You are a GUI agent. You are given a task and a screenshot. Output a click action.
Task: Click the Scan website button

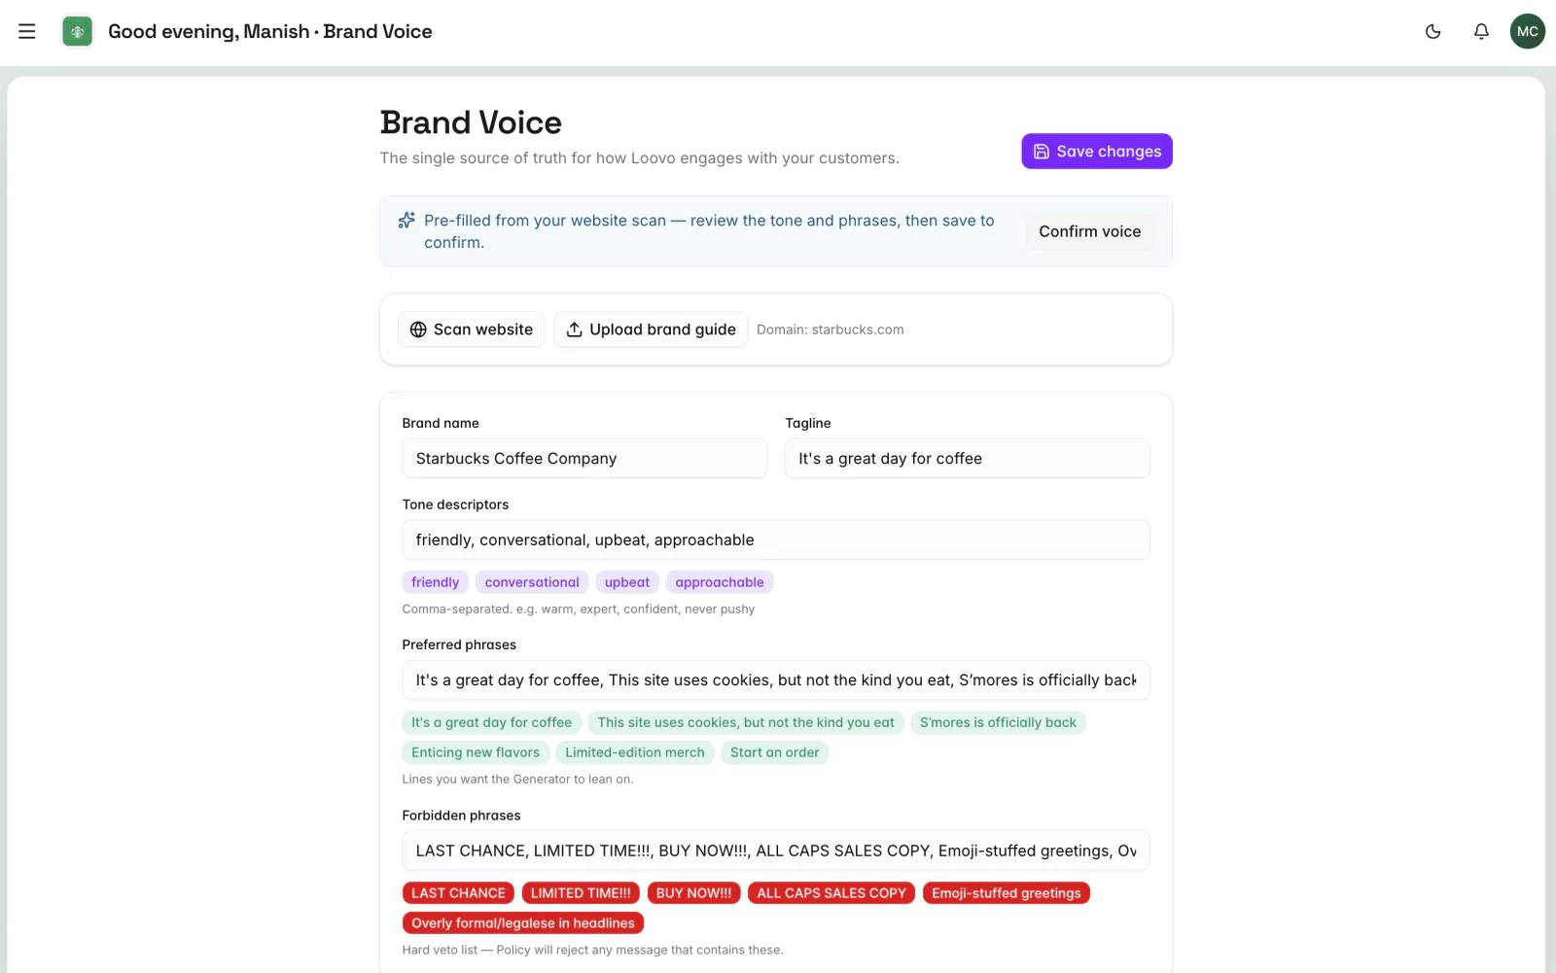(x=471, y=330)
